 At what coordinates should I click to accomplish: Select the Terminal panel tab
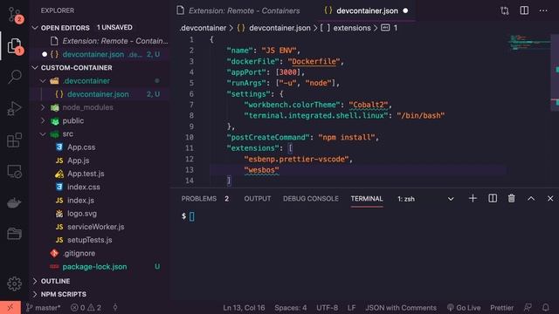367,199
